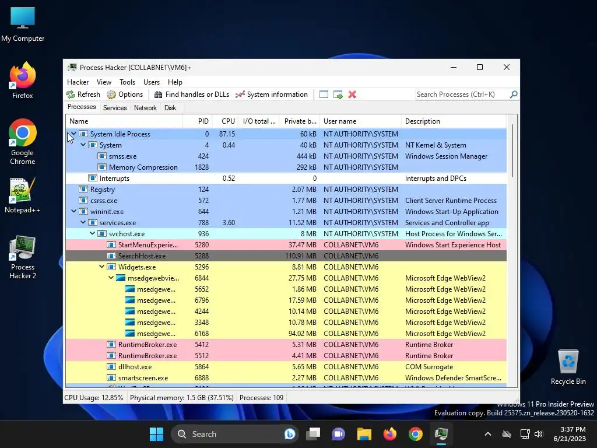This screenshot has height=448, width=597.
Task: Sort by I/O total column header
Action: tap(259, 121)
